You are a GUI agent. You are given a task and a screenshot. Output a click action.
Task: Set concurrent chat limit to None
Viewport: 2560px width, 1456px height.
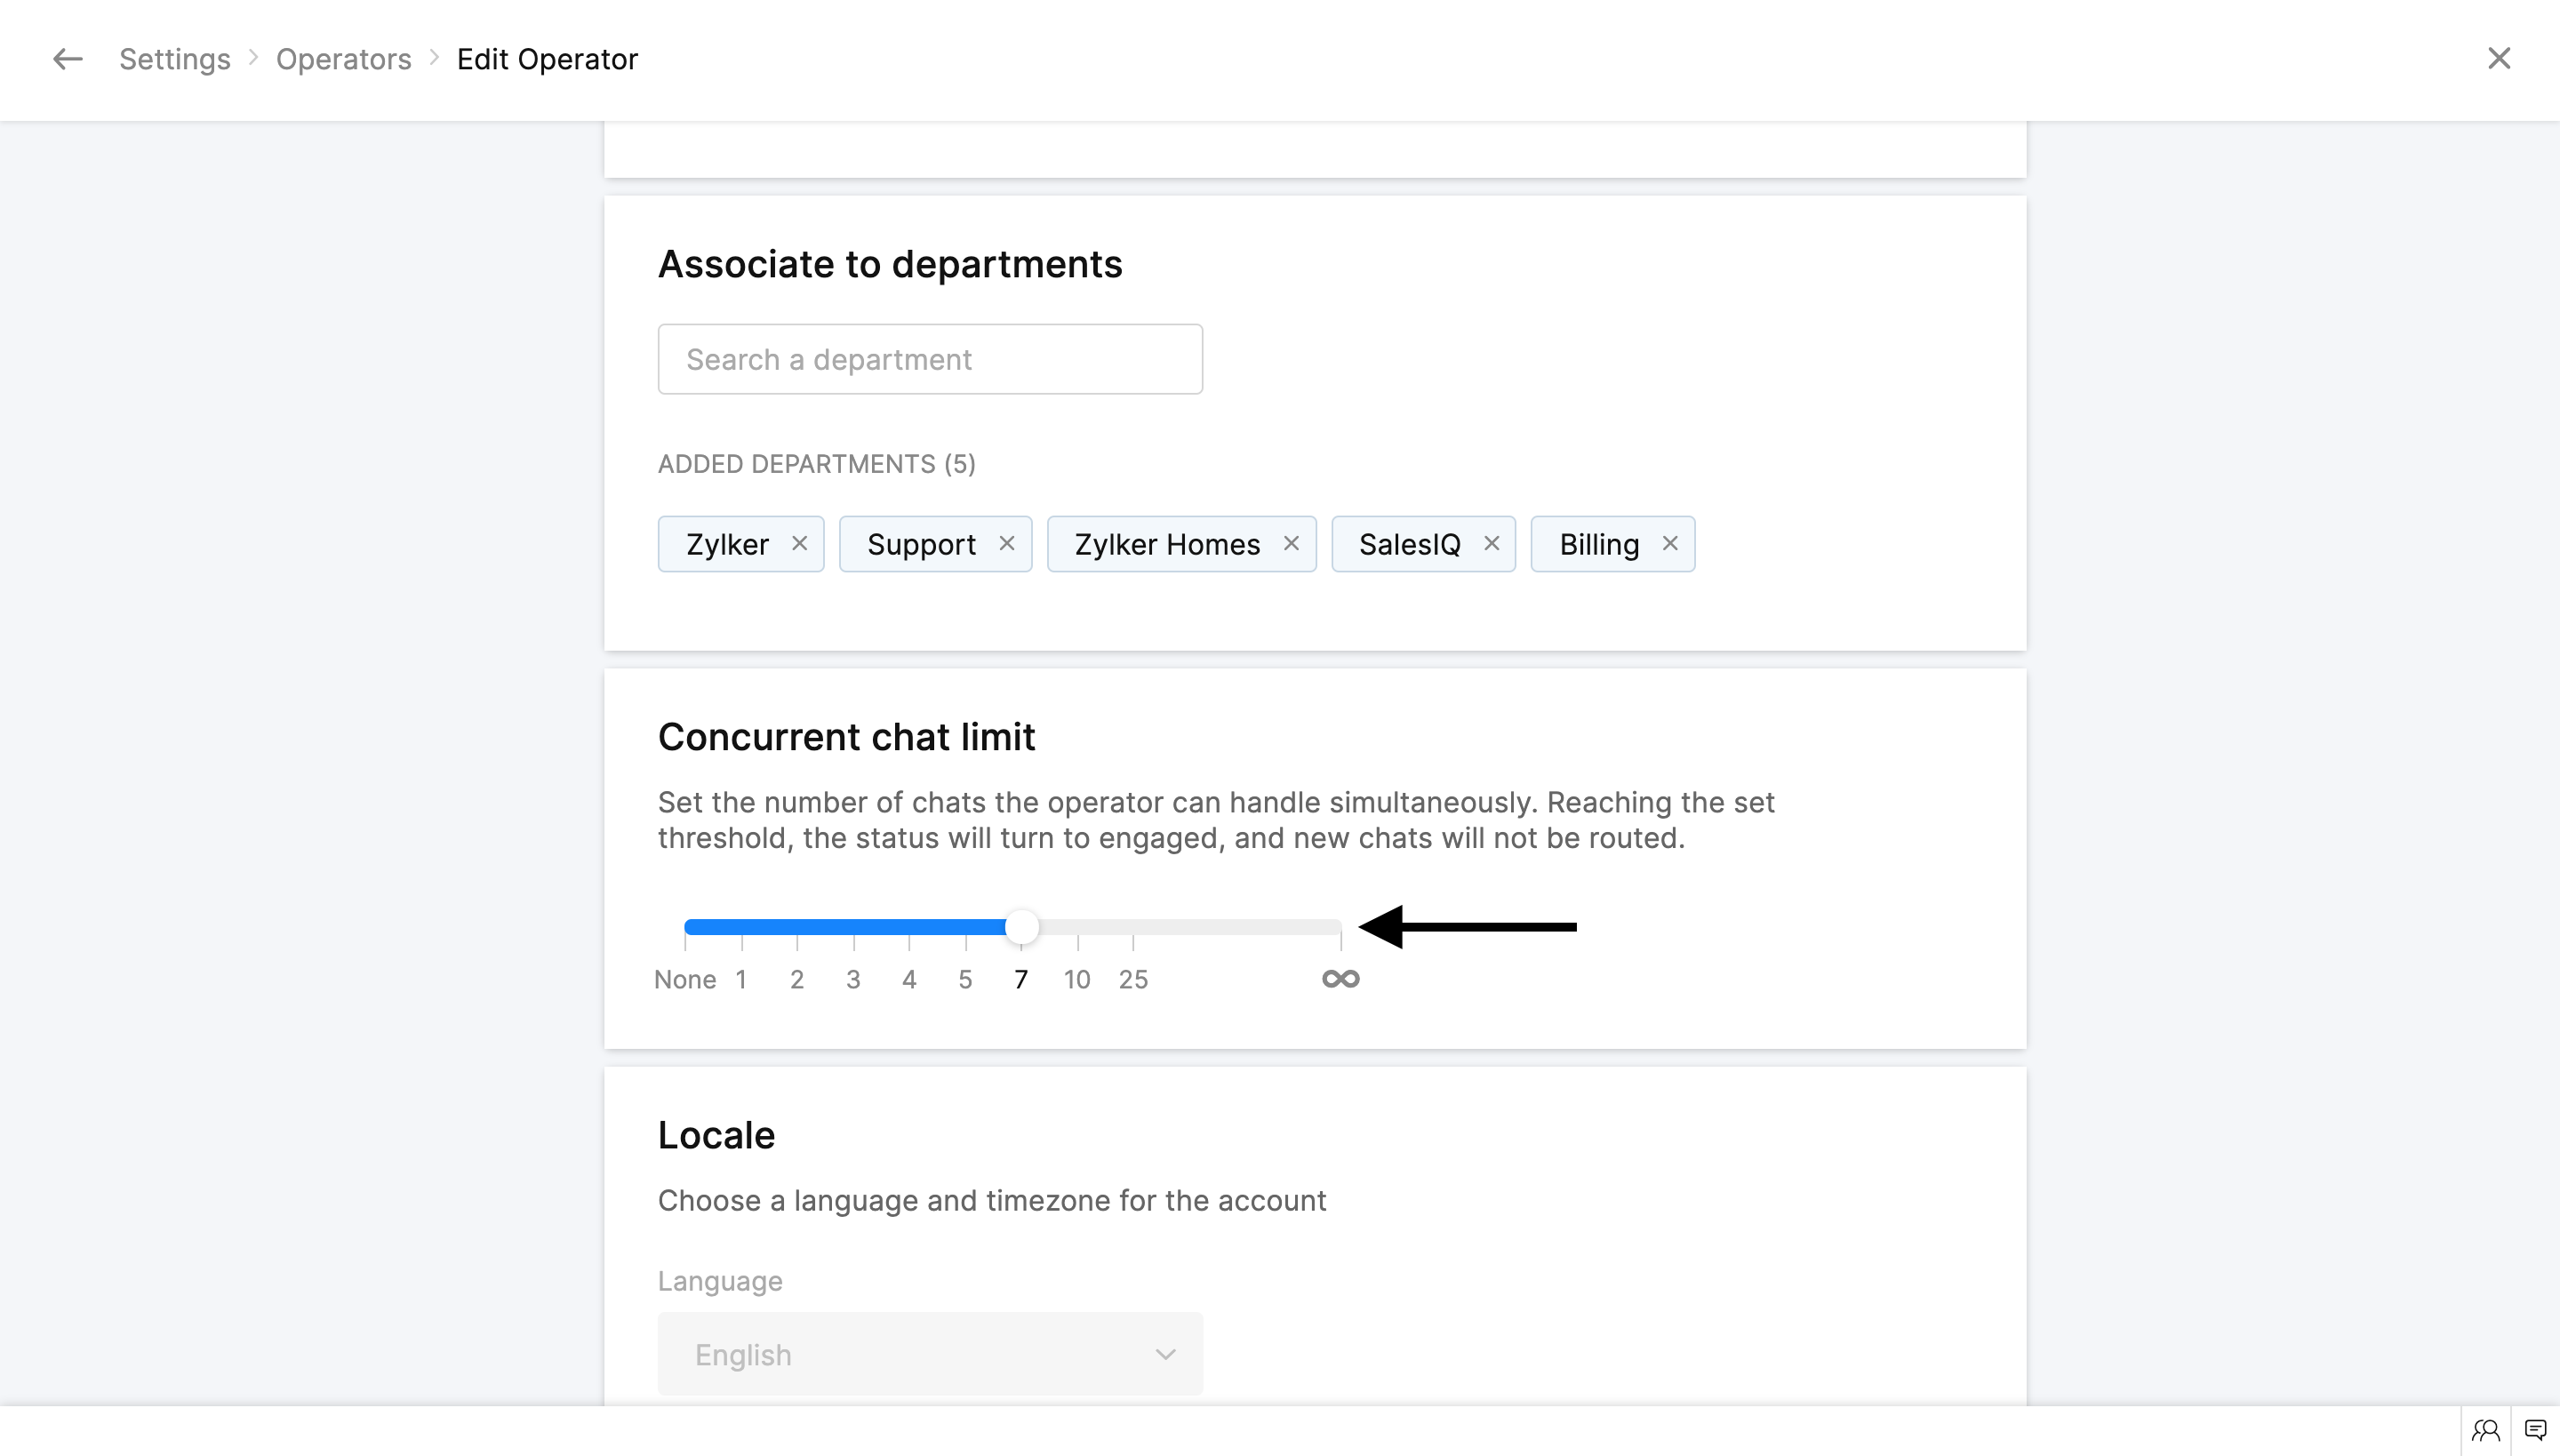686,928
